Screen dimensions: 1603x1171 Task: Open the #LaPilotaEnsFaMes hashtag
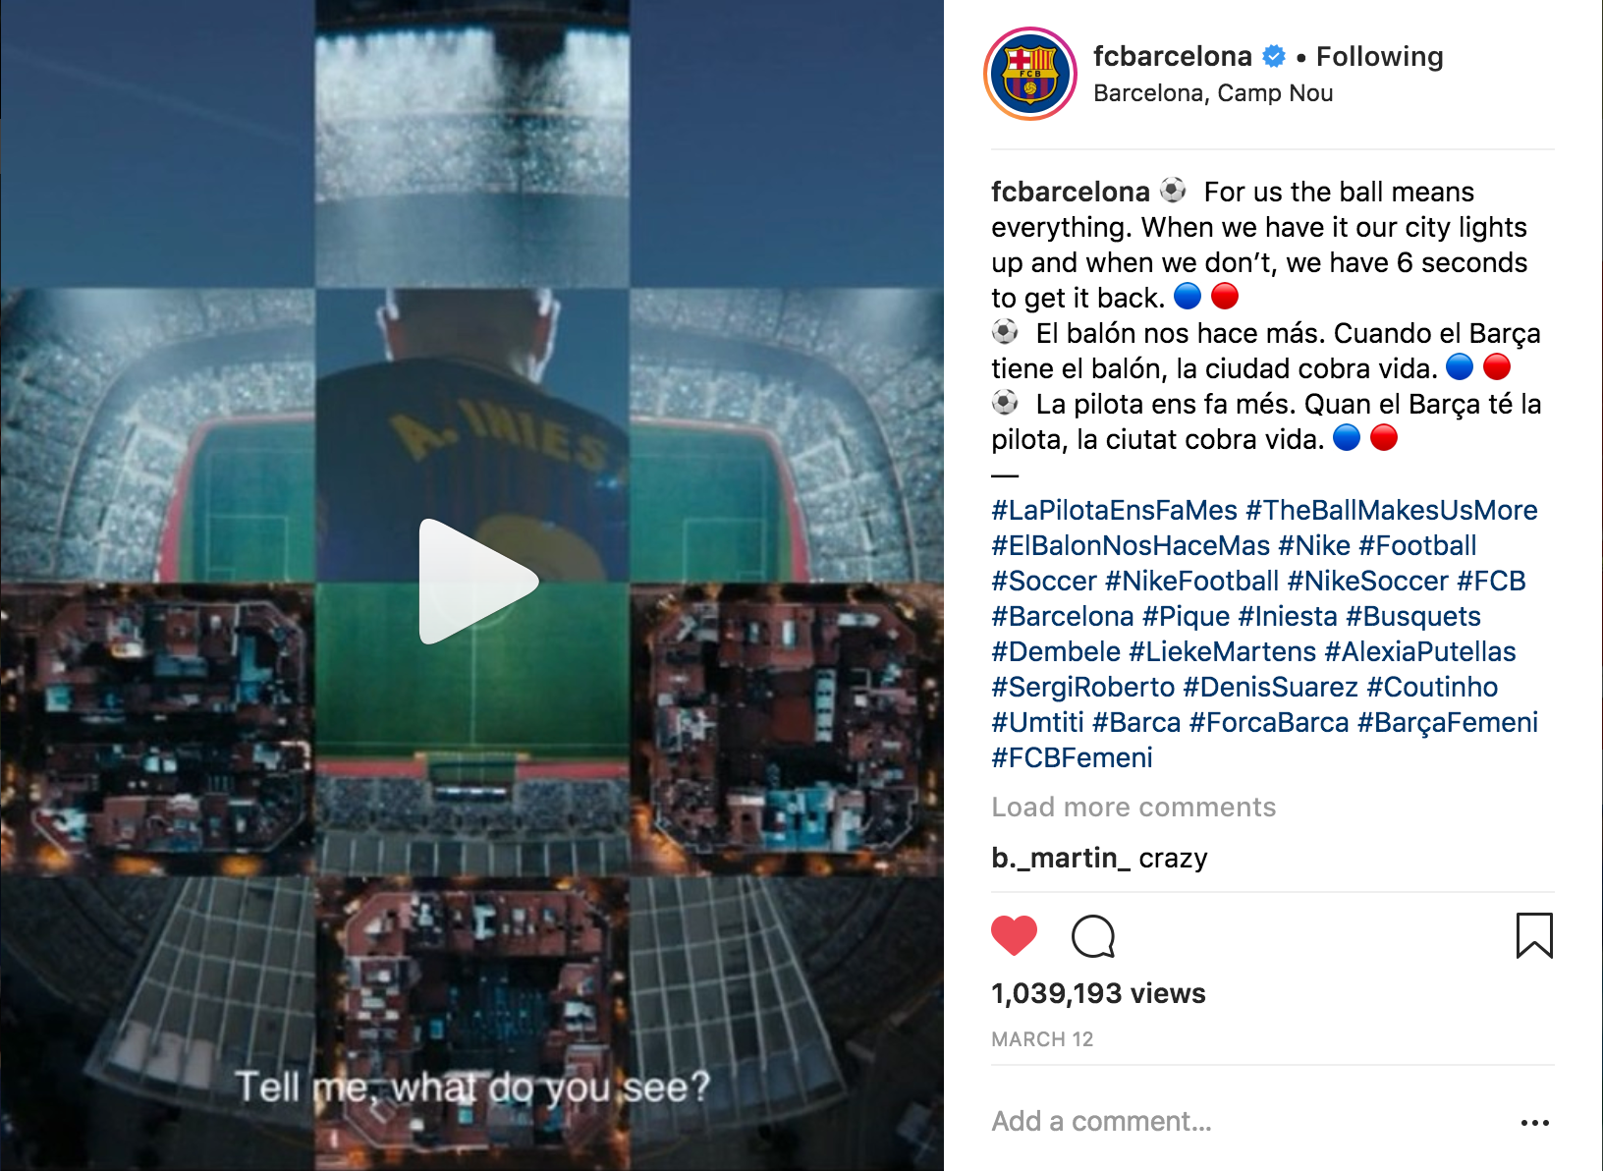coord(1114,511)
